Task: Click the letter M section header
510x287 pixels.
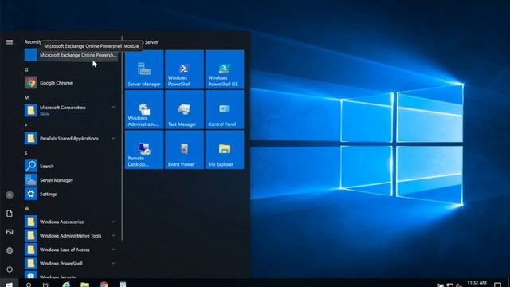Action: point(26,97)
